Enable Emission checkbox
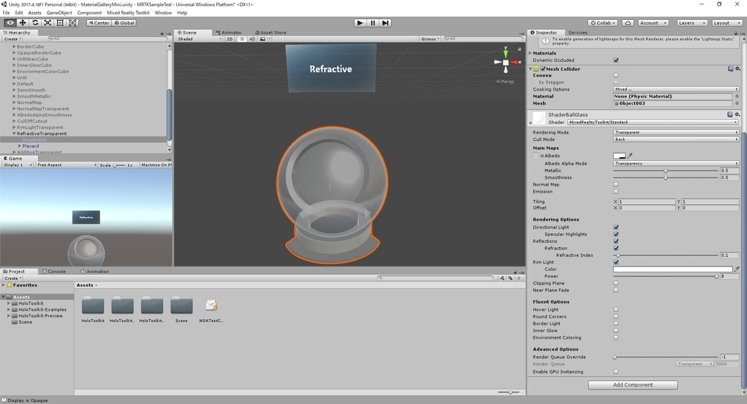Image resolution: width=747 pixels, height=404 pixels. click(616, 191)
